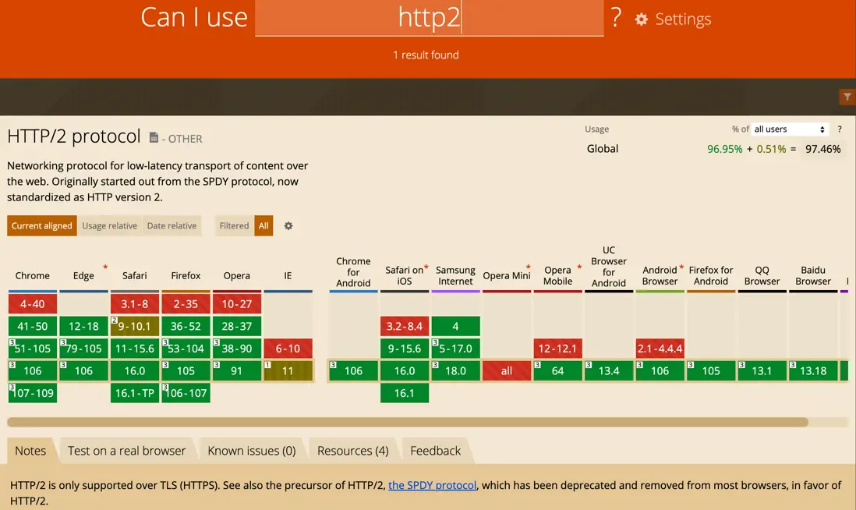Click the Safari on iOS column header
Screen dimensions: 856x510
coord(405,276)
